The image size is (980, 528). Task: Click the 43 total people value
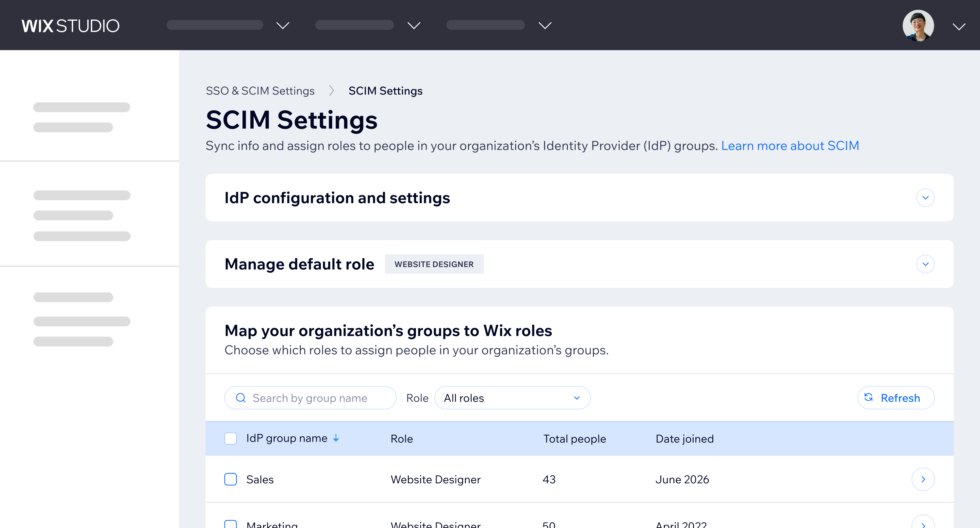pyautogui.click(x=549, y=479)
